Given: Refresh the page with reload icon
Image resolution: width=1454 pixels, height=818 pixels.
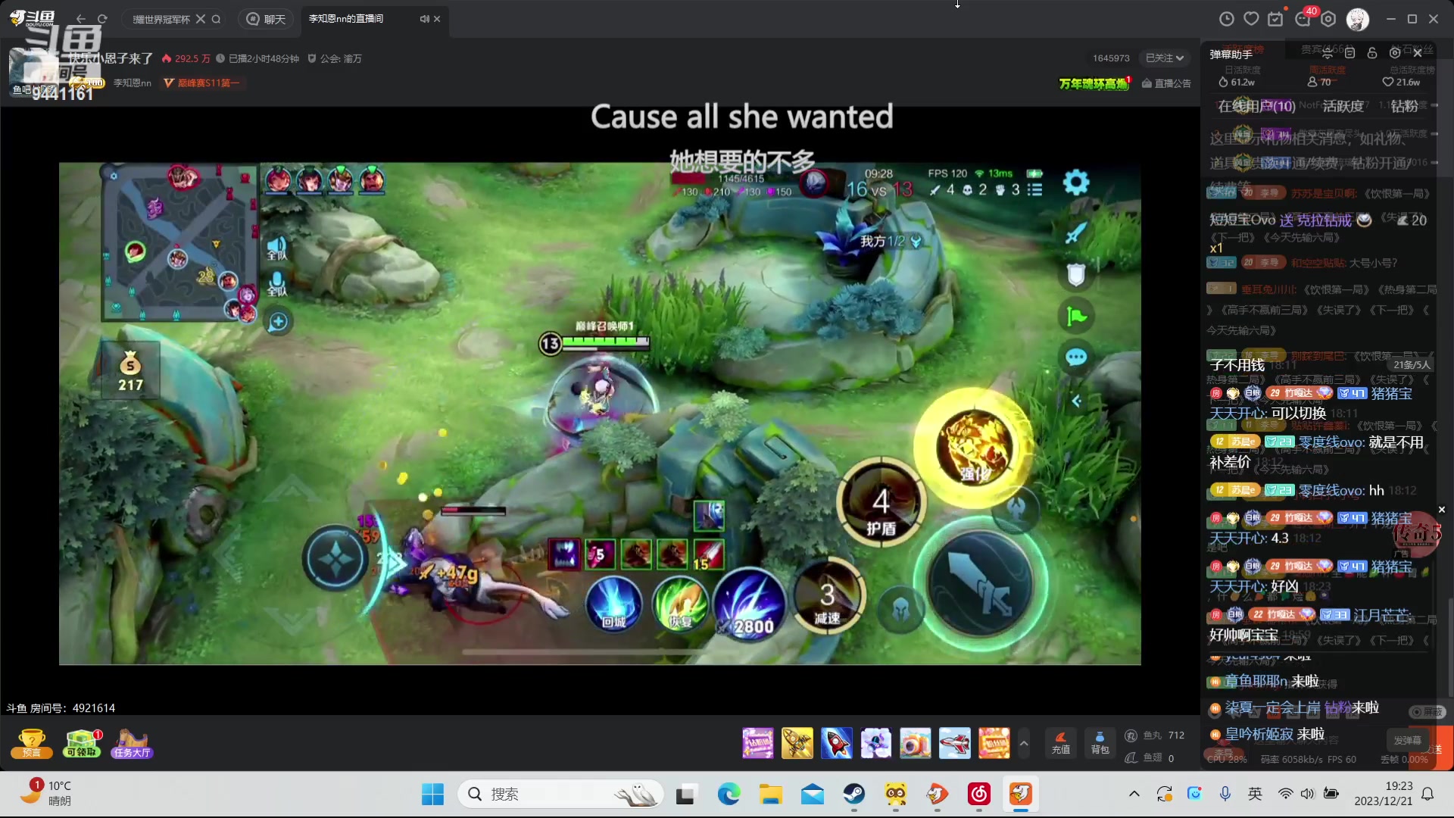Looking at the screenshot, I should [102, 19].
